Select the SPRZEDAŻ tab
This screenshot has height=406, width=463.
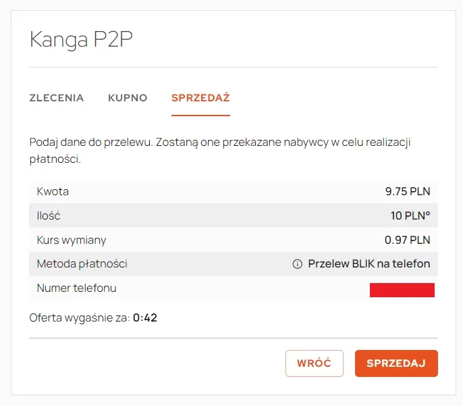200,98
